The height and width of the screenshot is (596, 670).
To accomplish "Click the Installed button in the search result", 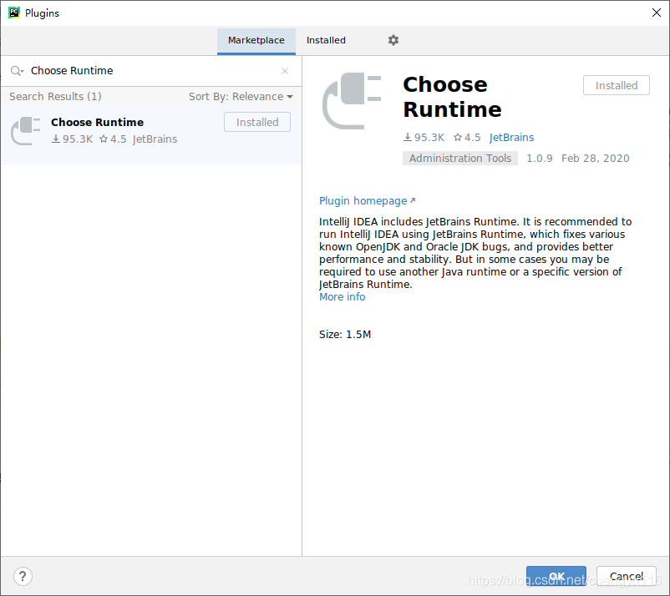I will pyautogui.click(x=257, y=122).
